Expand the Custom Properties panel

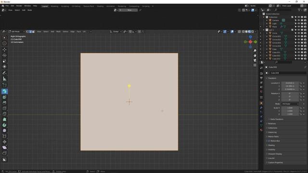(x=275, y=162)
